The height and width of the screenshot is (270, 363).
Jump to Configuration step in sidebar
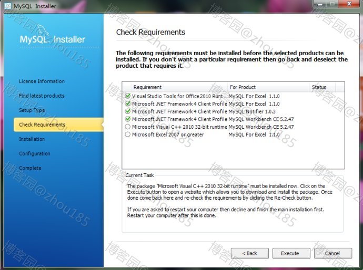click(x=35, y=154)
